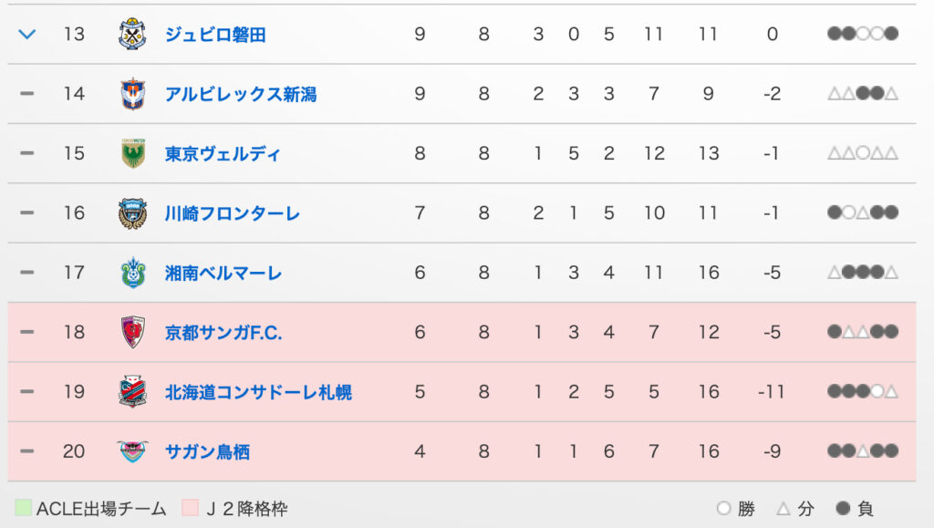Go to 東京ヴェルディ team page

click(x=223, y=153)
